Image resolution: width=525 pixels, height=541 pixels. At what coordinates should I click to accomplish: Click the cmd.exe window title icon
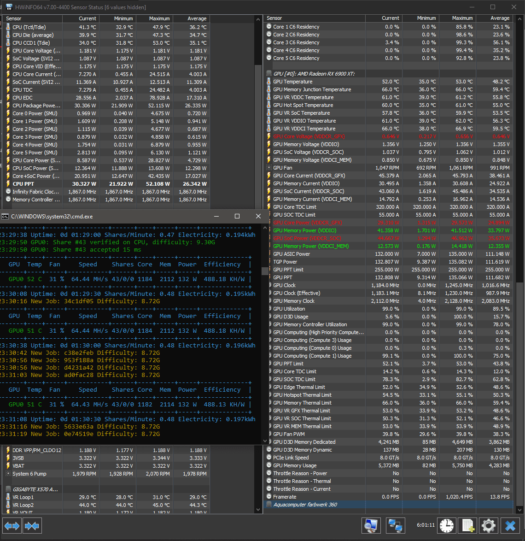[x=5, y=216]
